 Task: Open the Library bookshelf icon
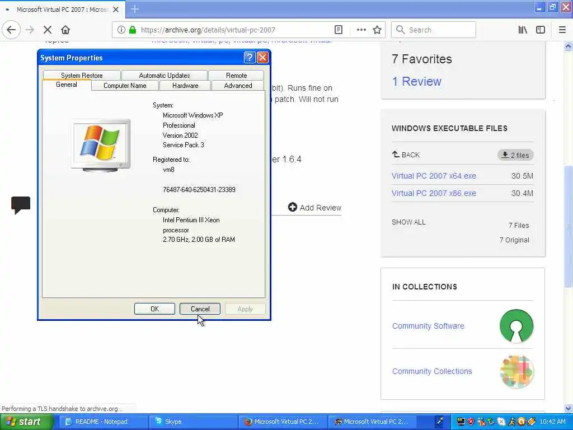pos(523,30)
